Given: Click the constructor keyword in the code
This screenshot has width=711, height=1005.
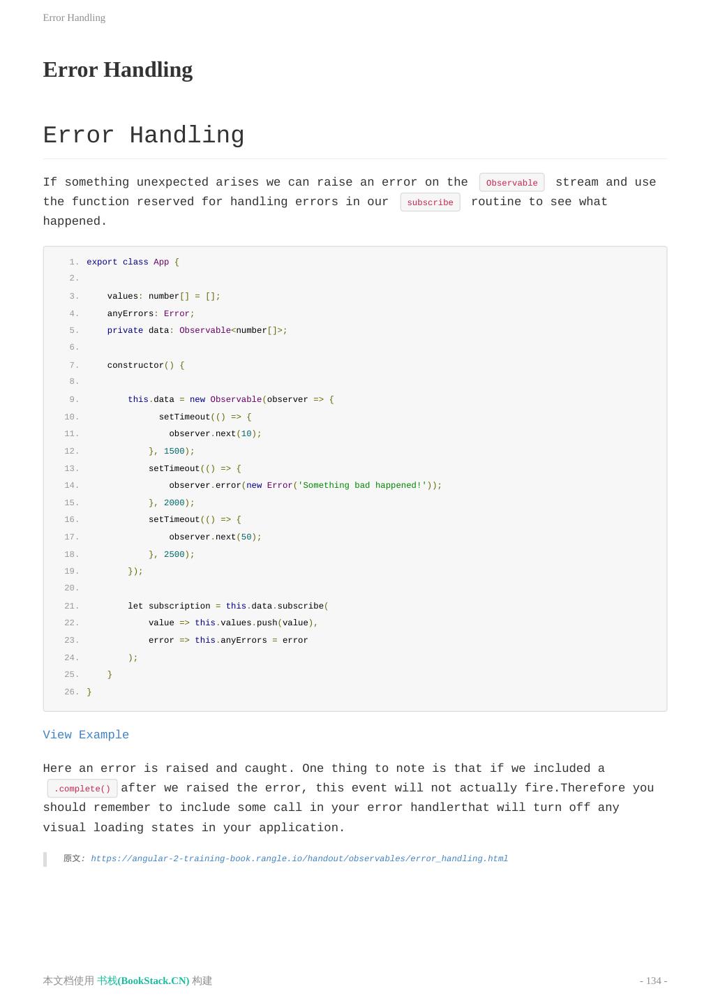Looking at the screenshot, I should (x=135, y=365).
